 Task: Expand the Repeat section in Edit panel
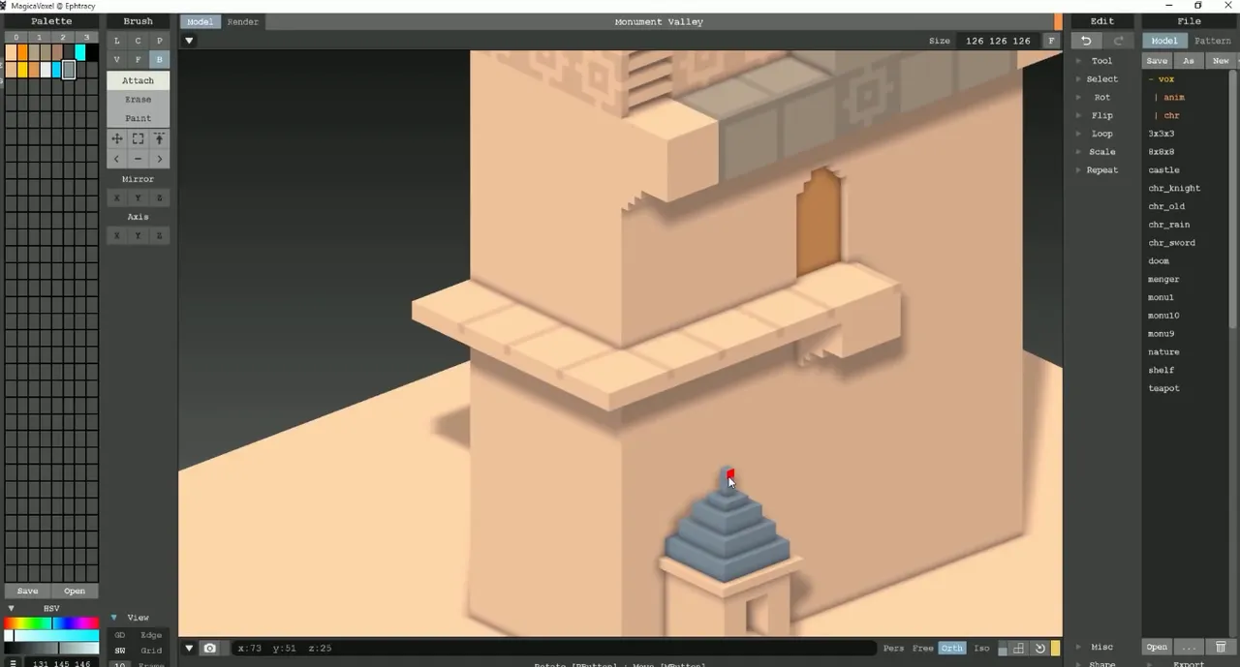(1102, 169)
